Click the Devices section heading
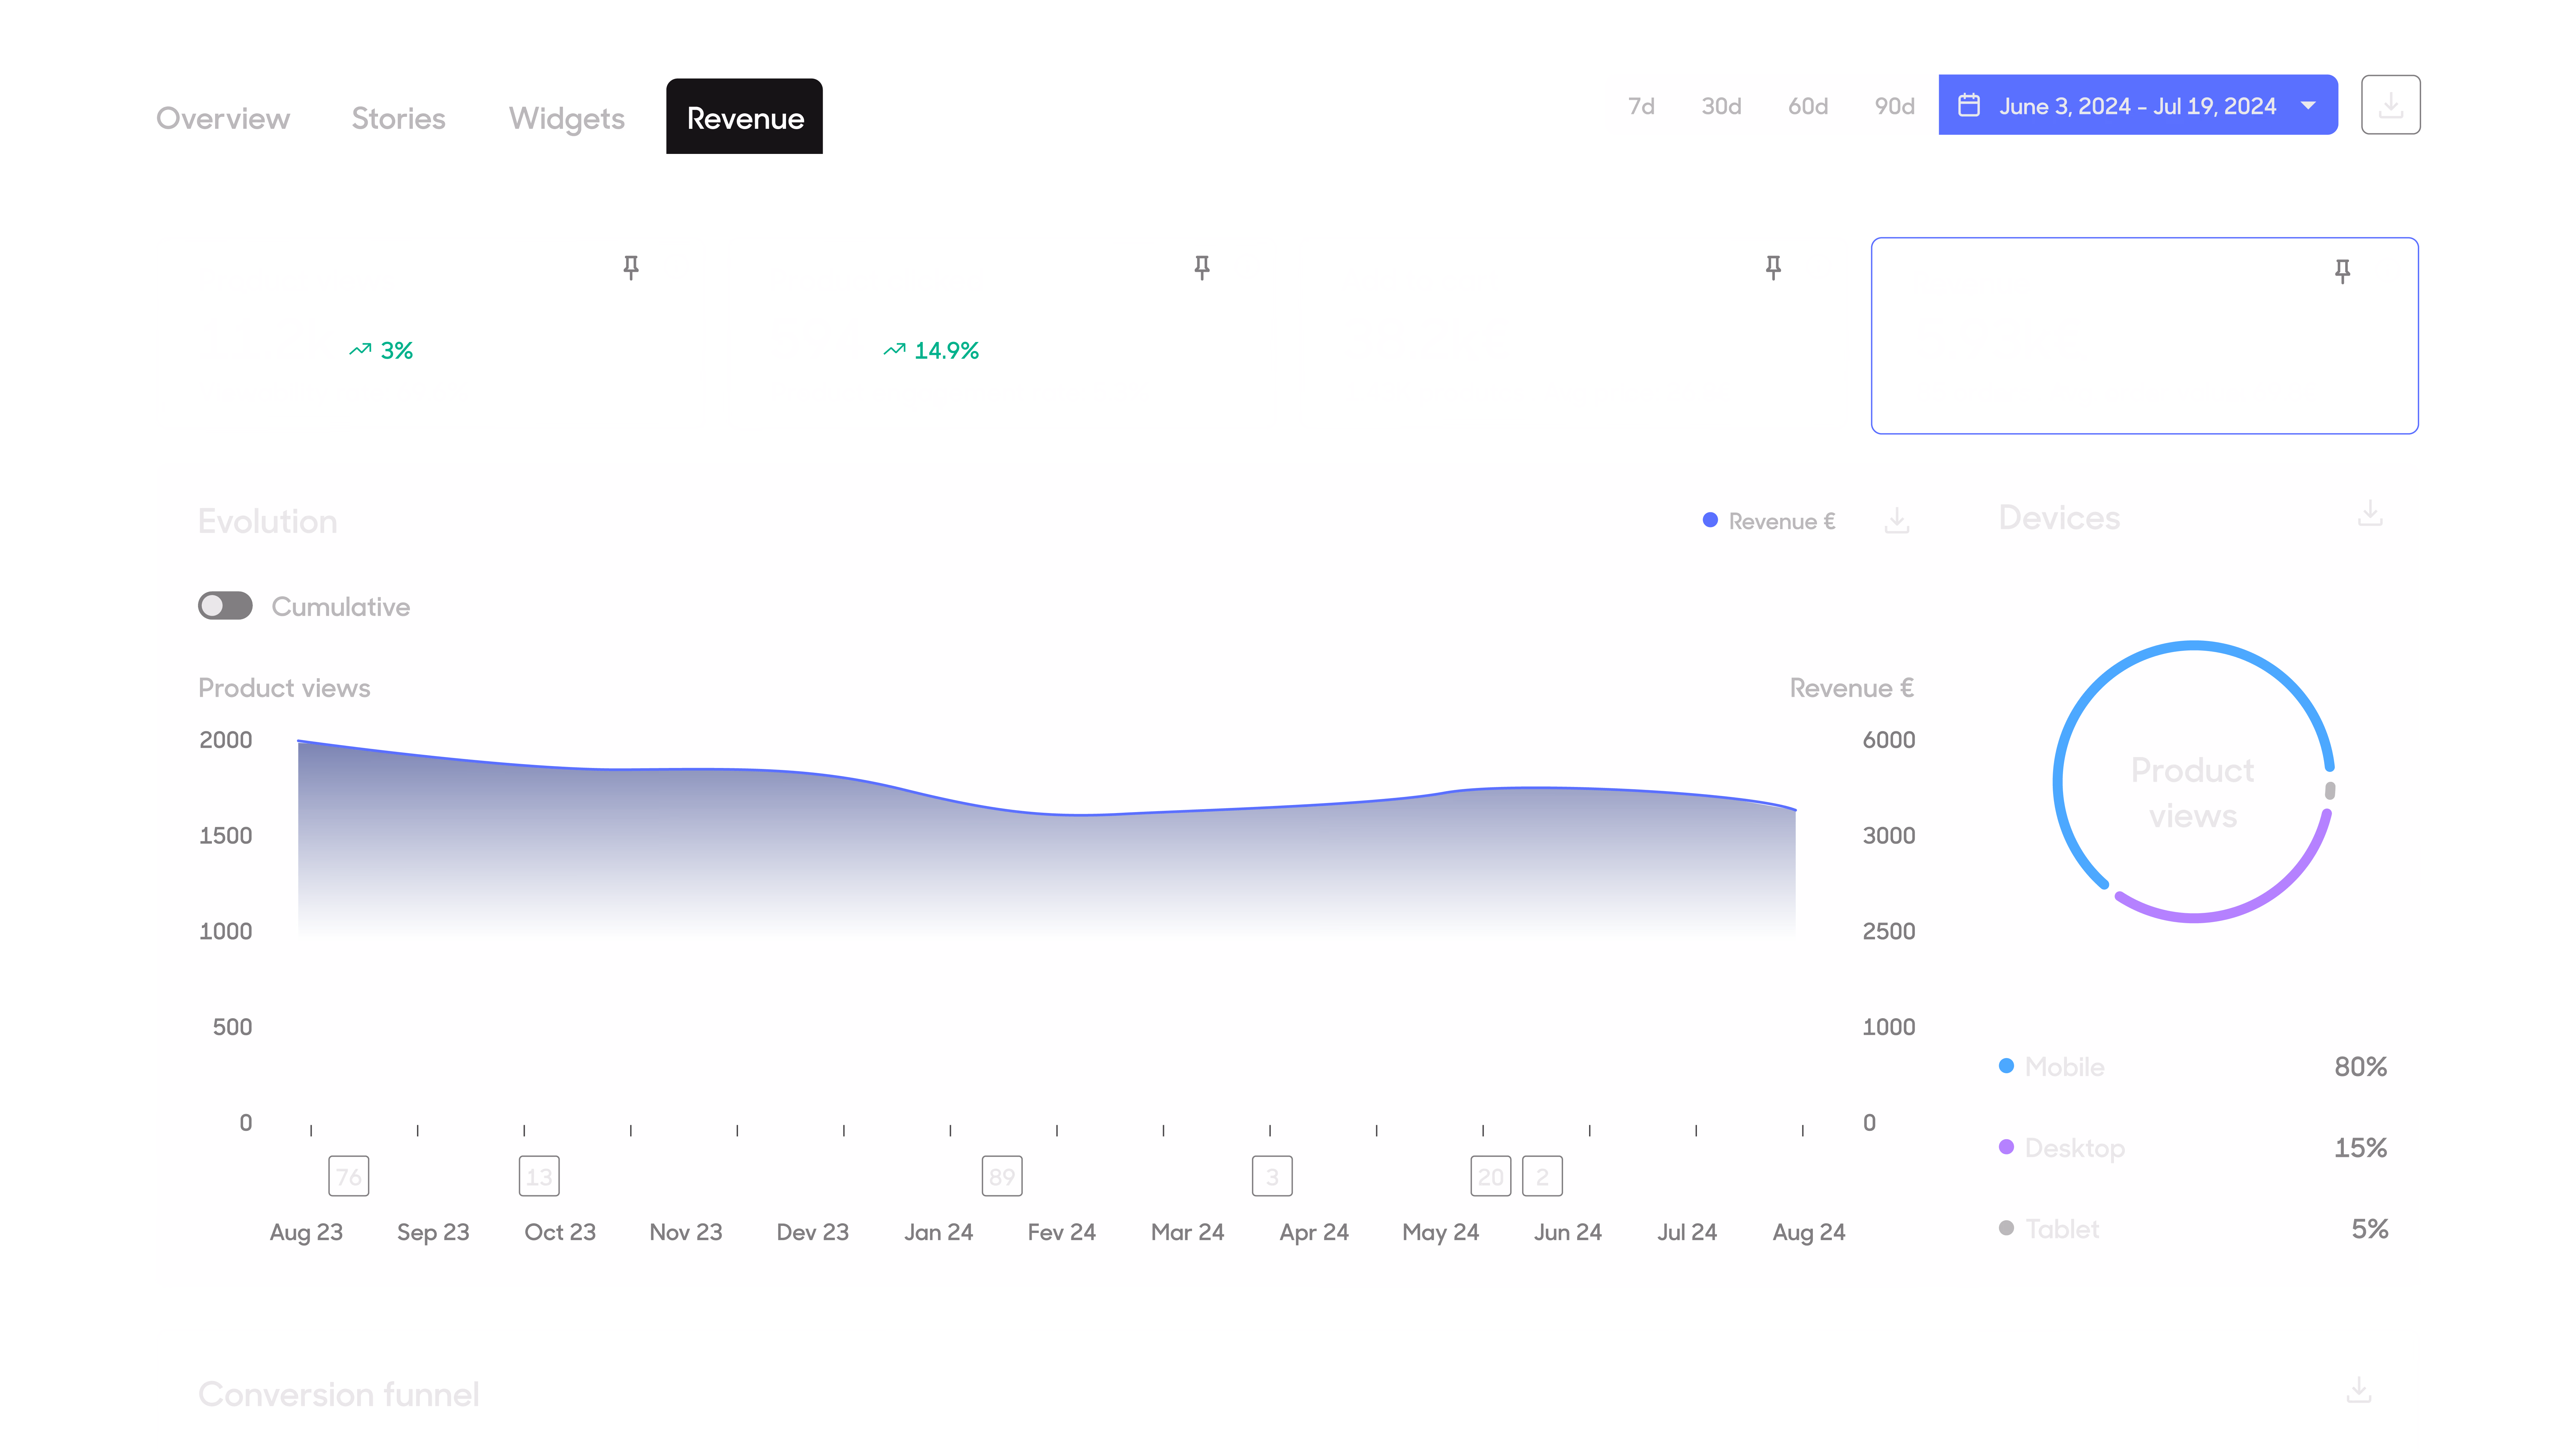The width and height of the screenshot is (2576, 1449). 2059,518
